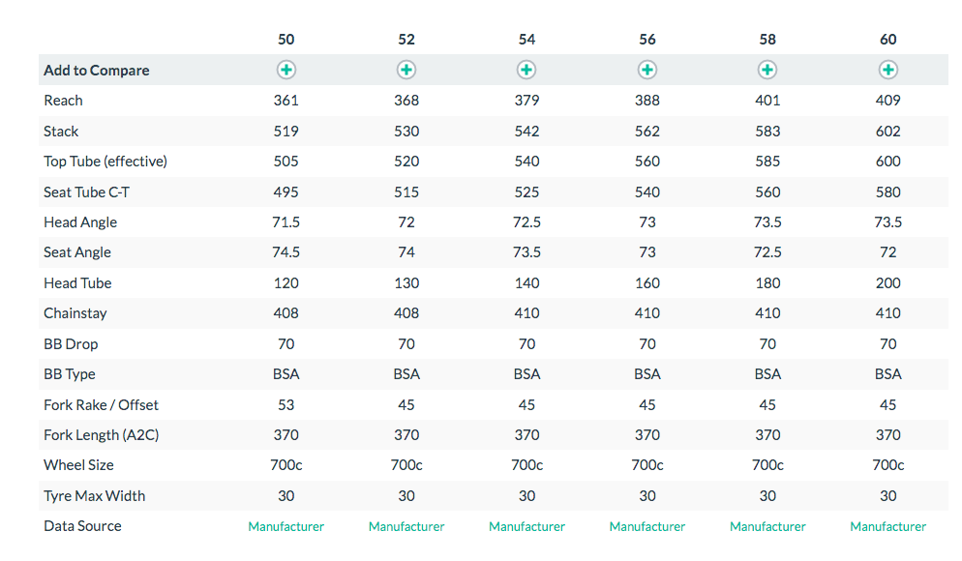This screenshot has width=962, height=561.
Task: Add size 52 to compare
Action: 406,70
